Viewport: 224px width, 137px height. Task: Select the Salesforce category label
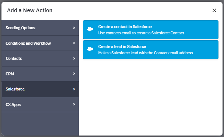[15, 89]
